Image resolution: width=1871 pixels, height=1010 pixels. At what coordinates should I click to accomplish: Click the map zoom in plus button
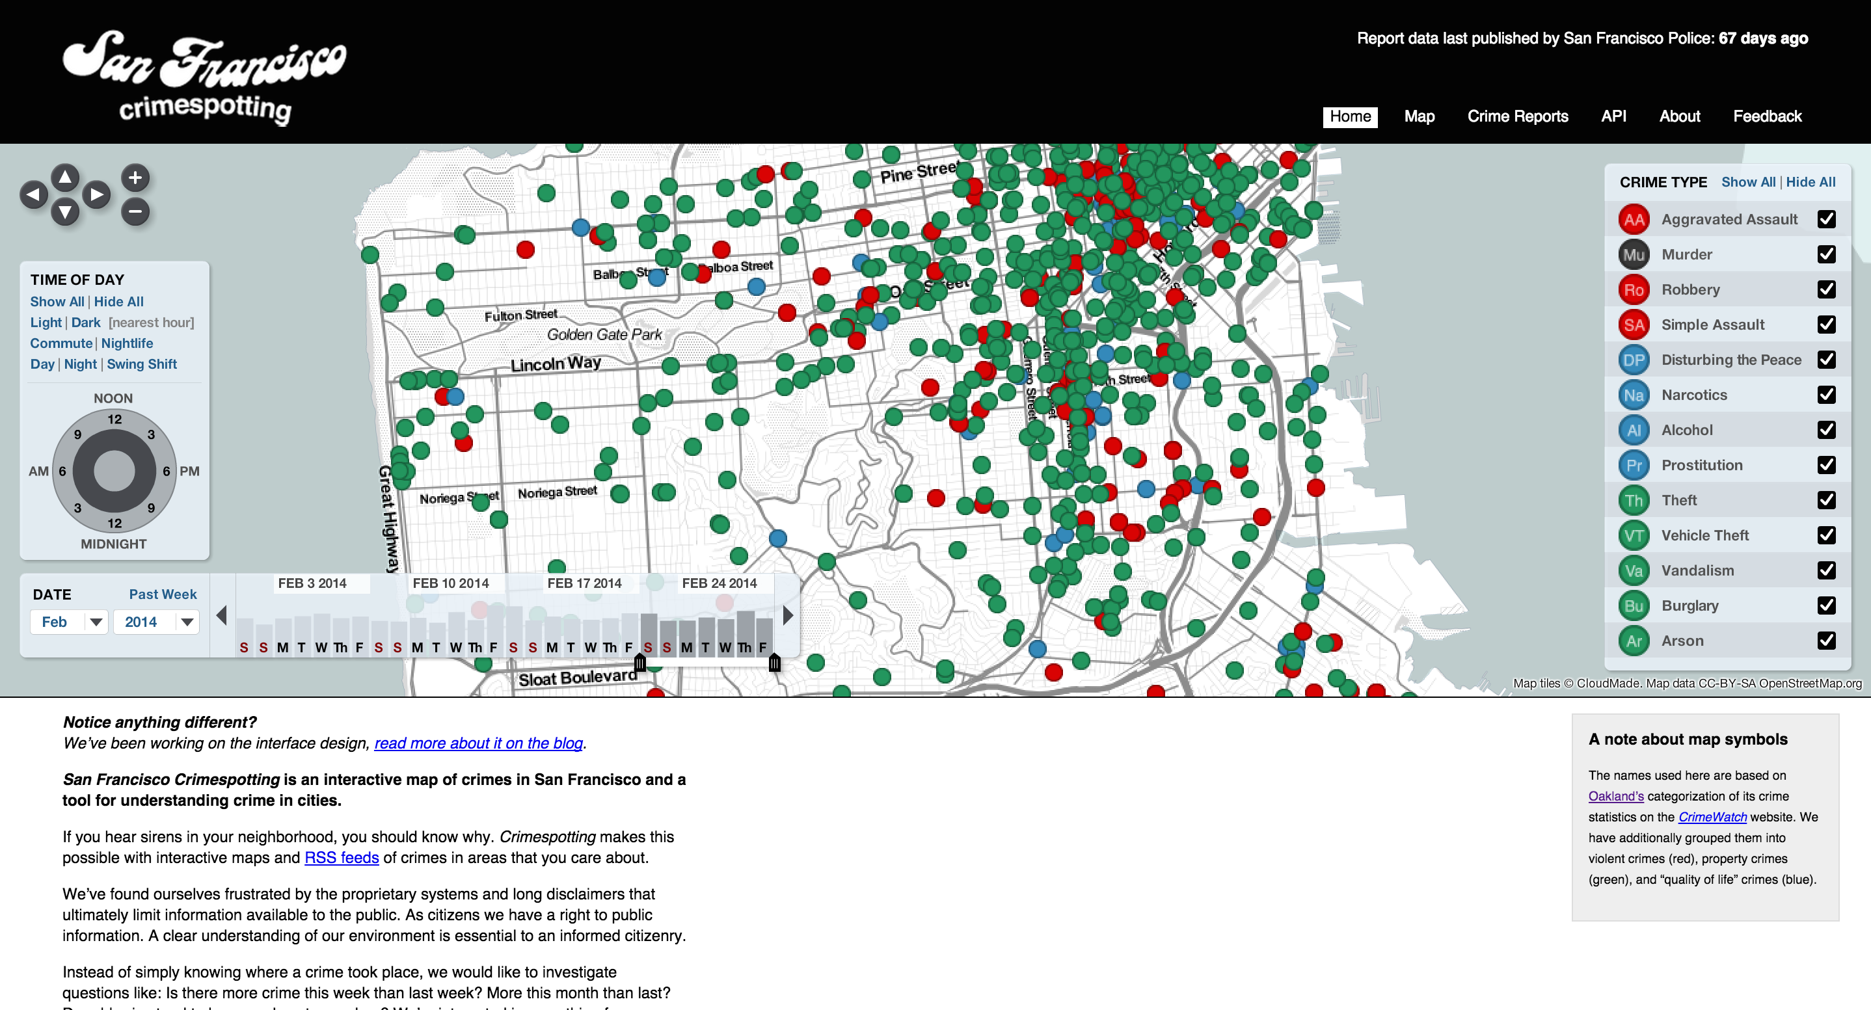(135, 178)
